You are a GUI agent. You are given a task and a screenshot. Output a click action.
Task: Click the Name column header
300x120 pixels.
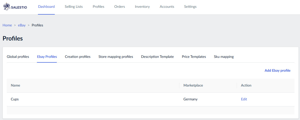(x=16, y=85)
